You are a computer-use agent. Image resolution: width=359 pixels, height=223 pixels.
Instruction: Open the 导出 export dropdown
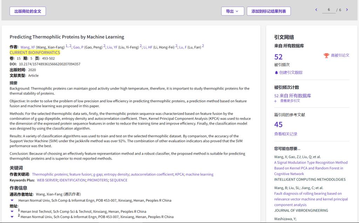(232, 11)
